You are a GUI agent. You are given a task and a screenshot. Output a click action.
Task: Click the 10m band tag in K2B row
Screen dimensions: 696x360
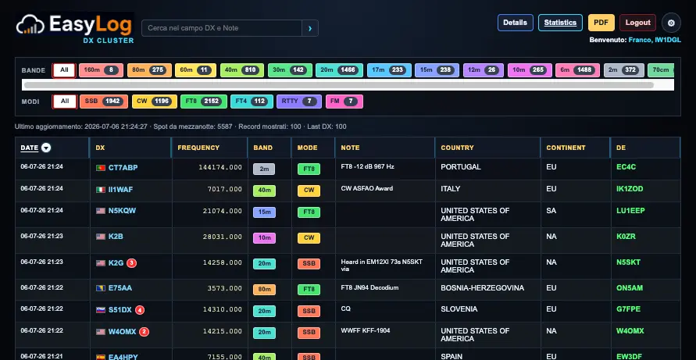pos(264,238)
